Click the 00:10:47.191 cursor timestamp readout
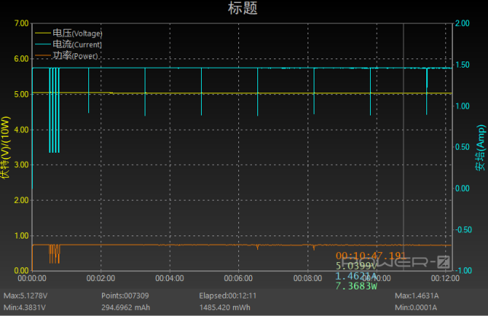Image resolution: width=488 pixels, height=316 pixels. coord(371,256)
